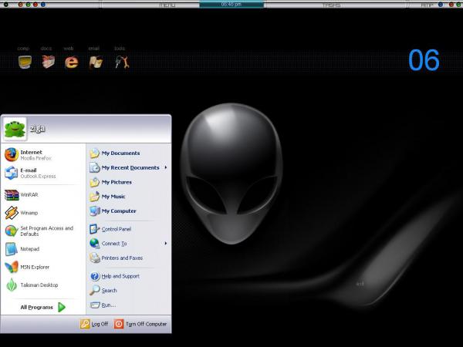Click the frog user account picture
Image resolution: width=463 pixels, height=347 pixels.
coord(14,129)
